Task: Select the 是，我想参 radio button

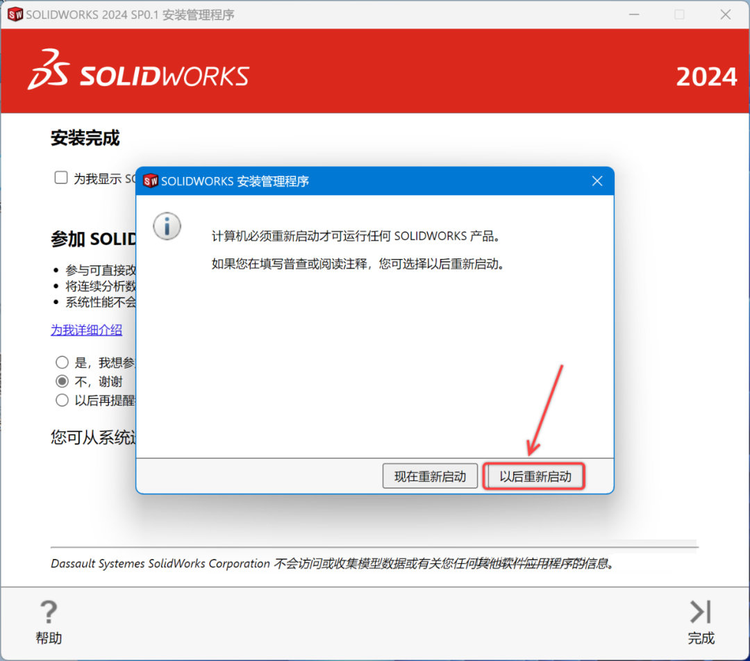Action: pyautogui.click(x=62, y=362)
